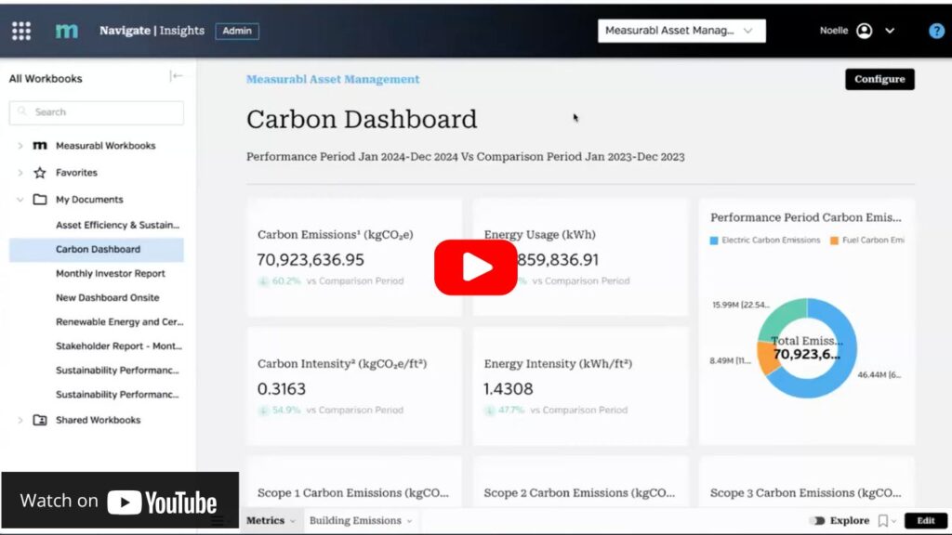Click the Favorites star icon
This screenshot has height=535, width=952.
click(40, 173)
